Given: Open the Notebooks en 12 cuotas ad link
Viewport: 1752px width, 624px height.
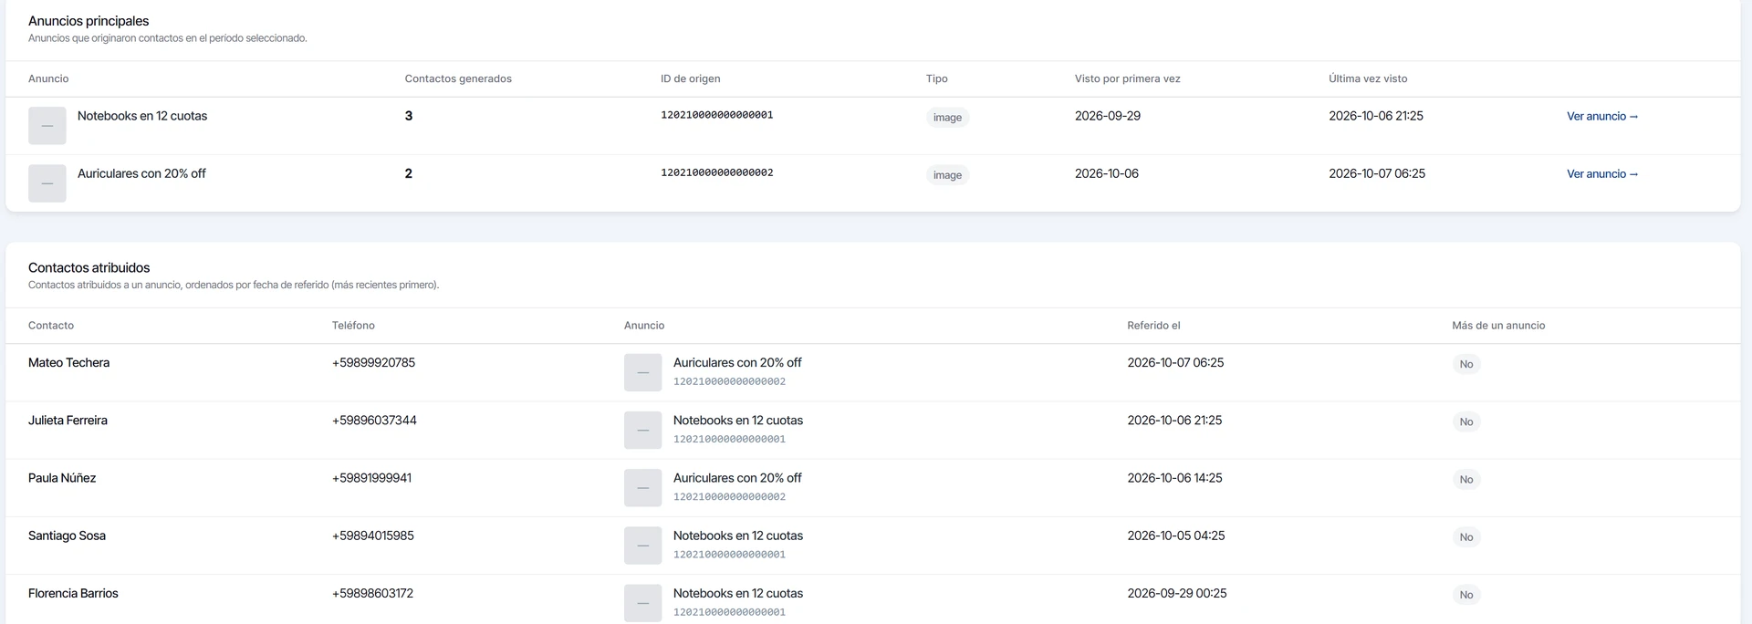Looking at the screenshot, I should click(x=1602, y=116).
